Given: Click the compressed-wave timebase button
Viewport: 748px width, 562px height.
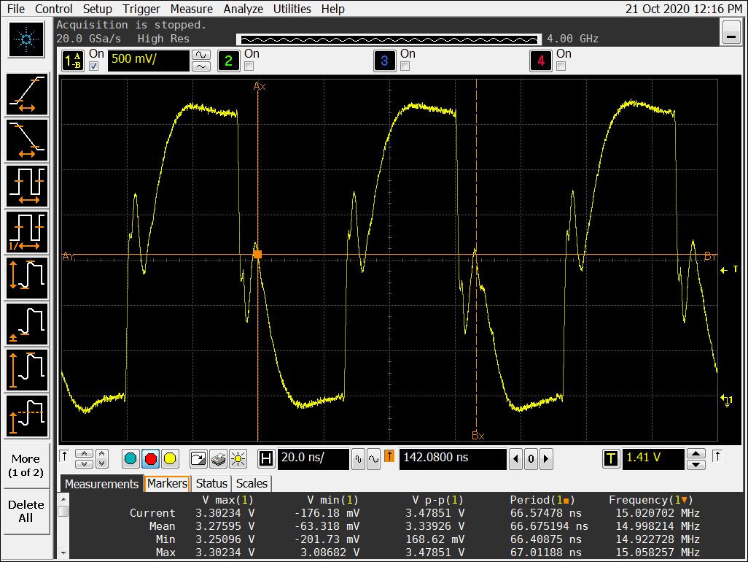Looking at the screenshot, I should coord(358,459).
